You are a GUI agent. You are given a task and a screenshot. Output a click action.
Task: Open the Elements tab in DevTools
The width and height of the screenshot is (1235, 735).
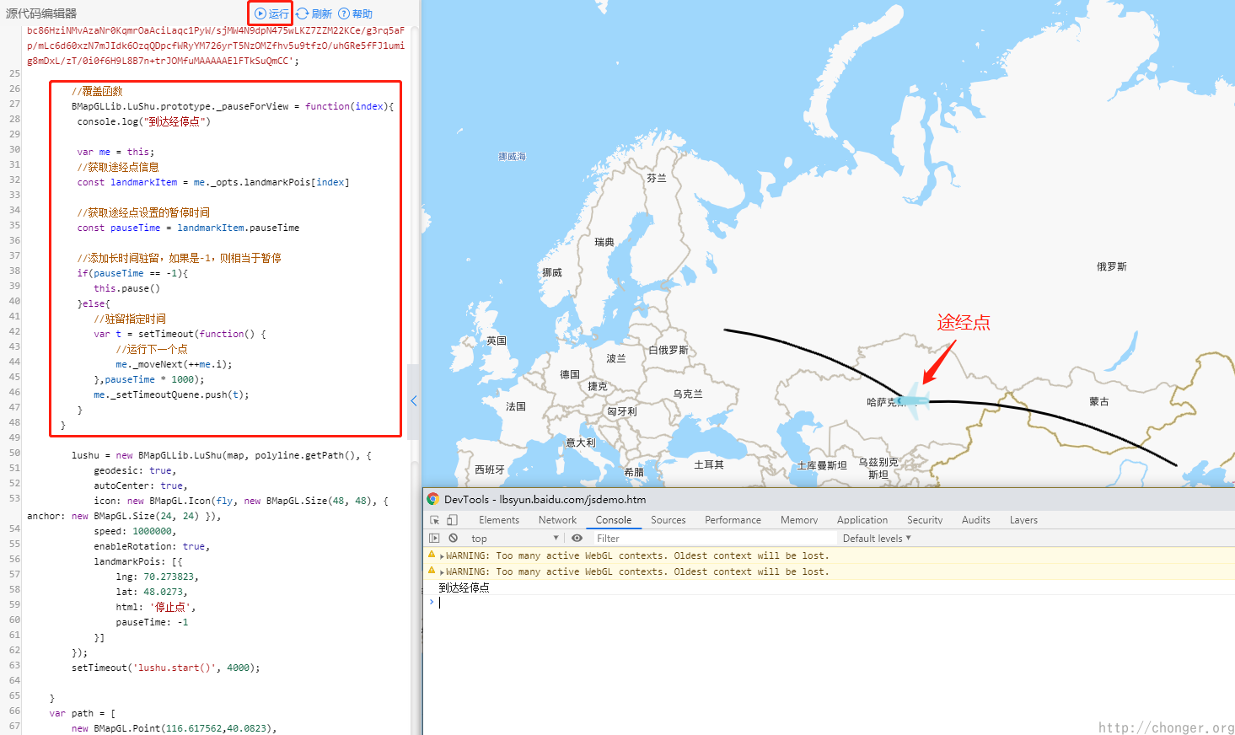499,520
